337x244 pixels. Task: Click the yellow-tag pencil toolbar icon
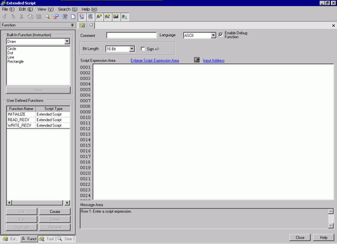pos(99,17)
